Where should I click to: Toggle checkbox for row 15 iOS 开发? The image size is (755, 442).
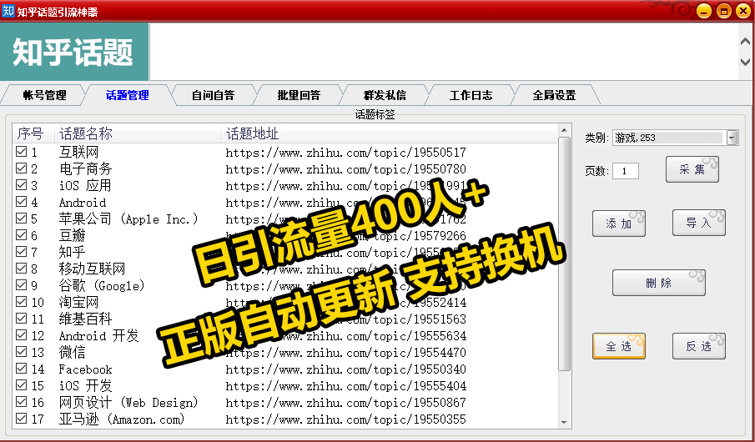[21, 385]
